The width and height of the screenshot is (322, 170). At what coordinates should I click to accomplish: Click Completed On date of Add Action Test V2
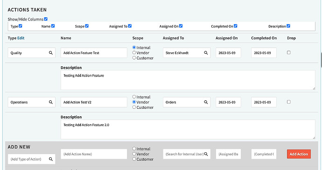(264, 102)
